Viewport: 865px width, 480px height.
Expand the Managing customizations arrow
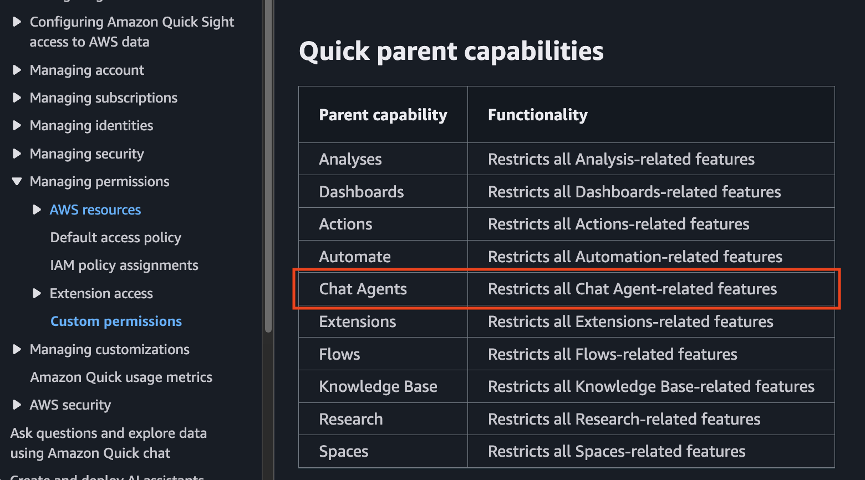[x=17, y=349]
